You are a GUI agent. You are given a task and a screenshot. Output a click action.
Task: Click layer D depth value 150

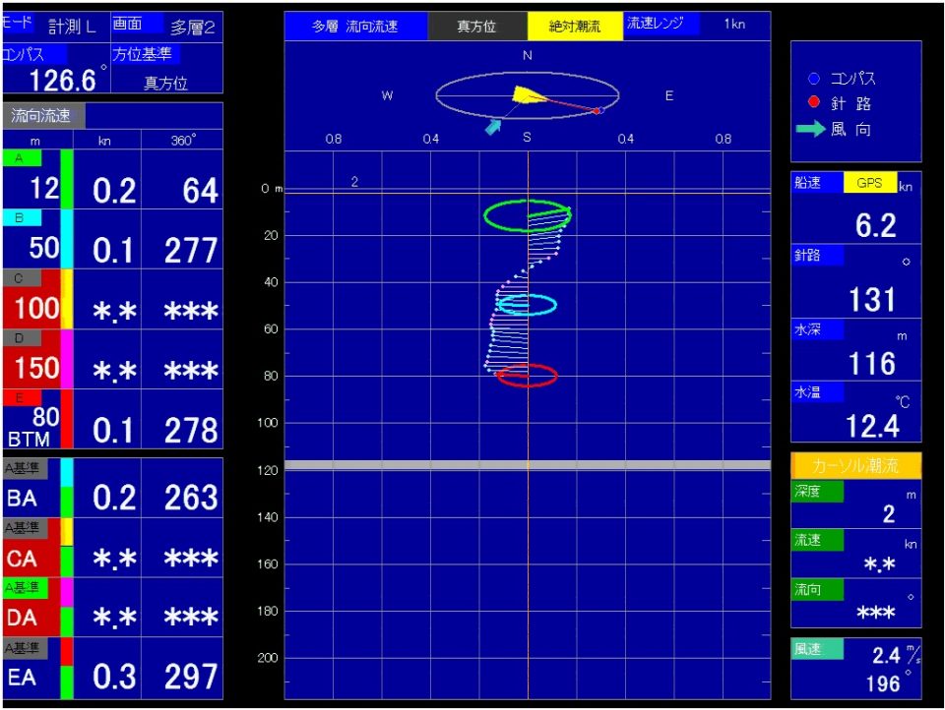pyautogui.click(x=36, y=368)
